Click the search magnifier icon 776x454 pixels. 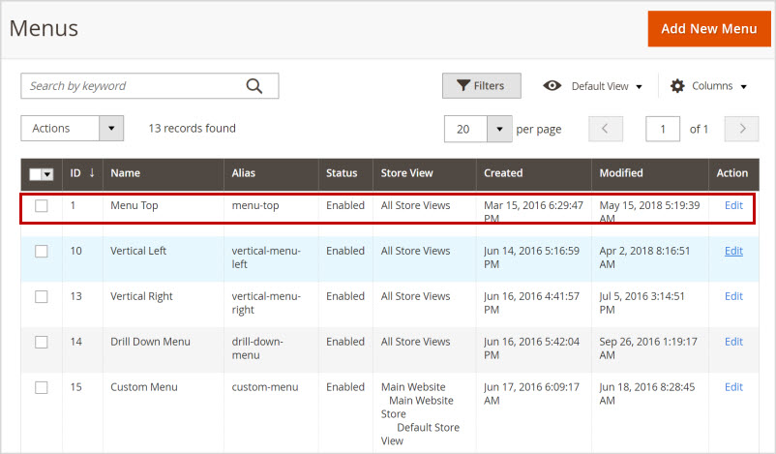pos(254,86)
